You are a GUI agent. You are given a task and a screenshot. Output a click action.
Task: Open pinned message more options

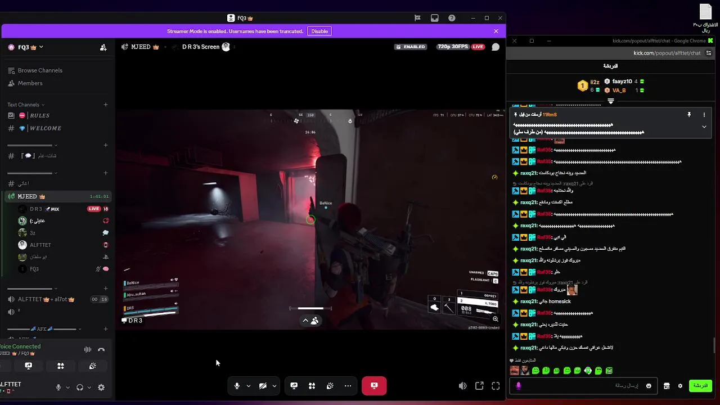coord(704,115)
